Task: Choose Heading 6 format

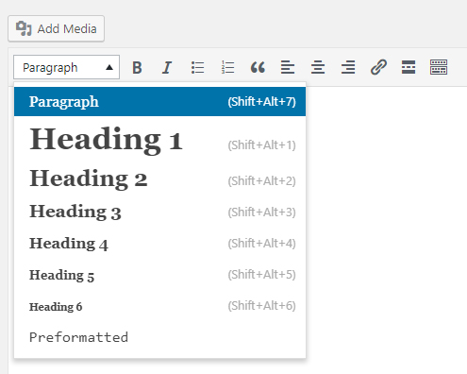Action: (159, 306)
